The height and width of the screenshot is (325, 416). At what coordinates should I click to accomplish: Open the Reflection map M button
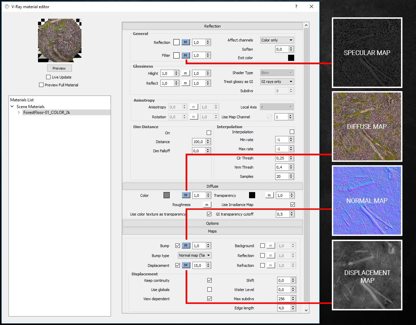pos(186,42)
